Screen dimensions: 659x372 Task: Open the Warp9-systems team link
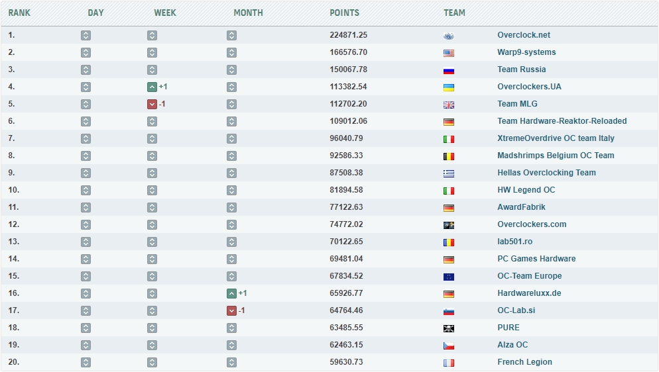coord(526,52)
